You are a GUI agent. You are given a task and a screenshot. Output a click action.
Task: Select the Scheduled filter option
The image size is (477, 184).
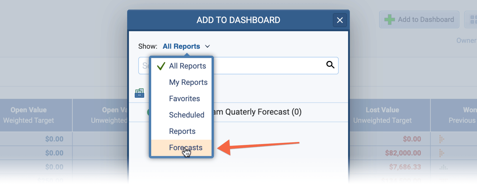tap(186, 115)
